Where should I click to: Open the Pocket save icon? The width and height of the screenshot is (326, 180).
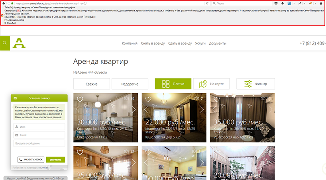pyautogui.click(x=276, y=3)
